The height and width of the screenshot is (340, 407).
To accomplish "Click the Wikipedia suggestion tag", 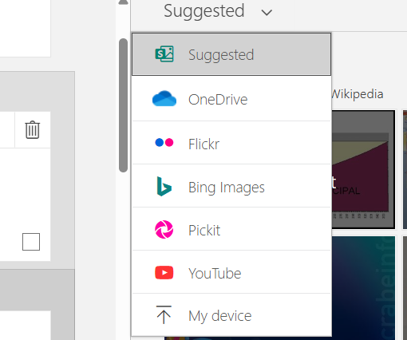I will pos(358,94).
